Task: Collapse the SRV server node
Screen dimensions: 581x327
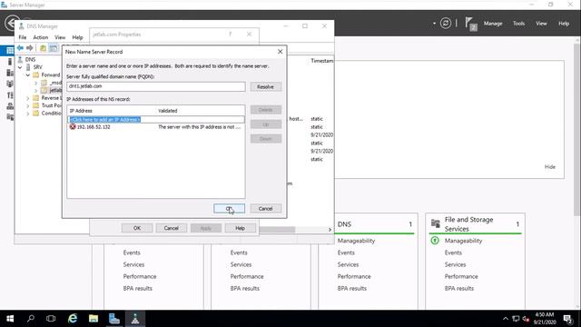Action: coord(20,67)
